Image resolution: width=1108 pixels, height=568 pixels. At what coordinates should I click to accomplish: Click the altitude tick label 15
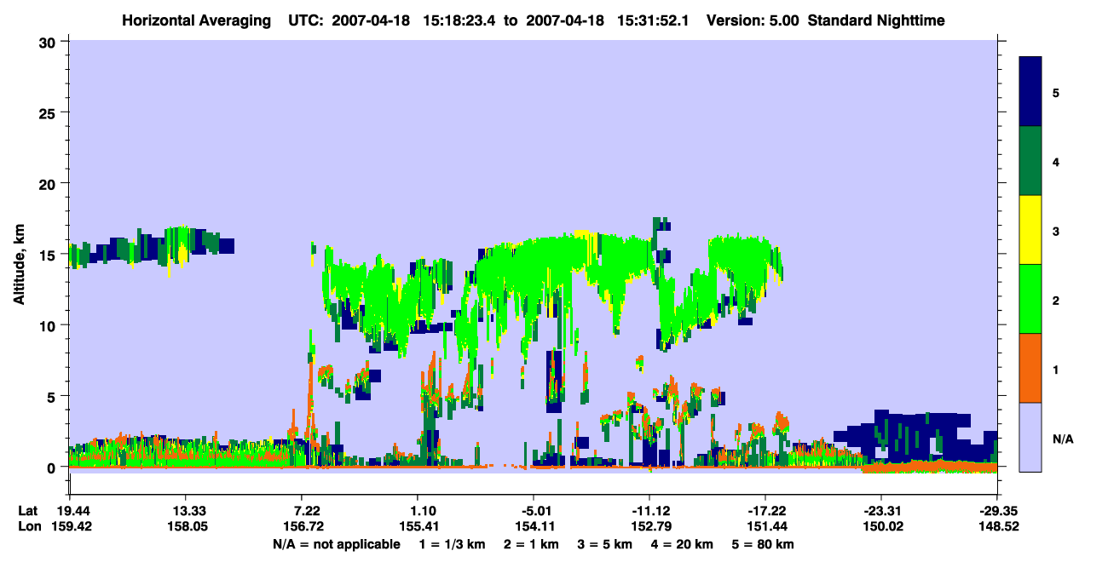click(x=49, y=255)
